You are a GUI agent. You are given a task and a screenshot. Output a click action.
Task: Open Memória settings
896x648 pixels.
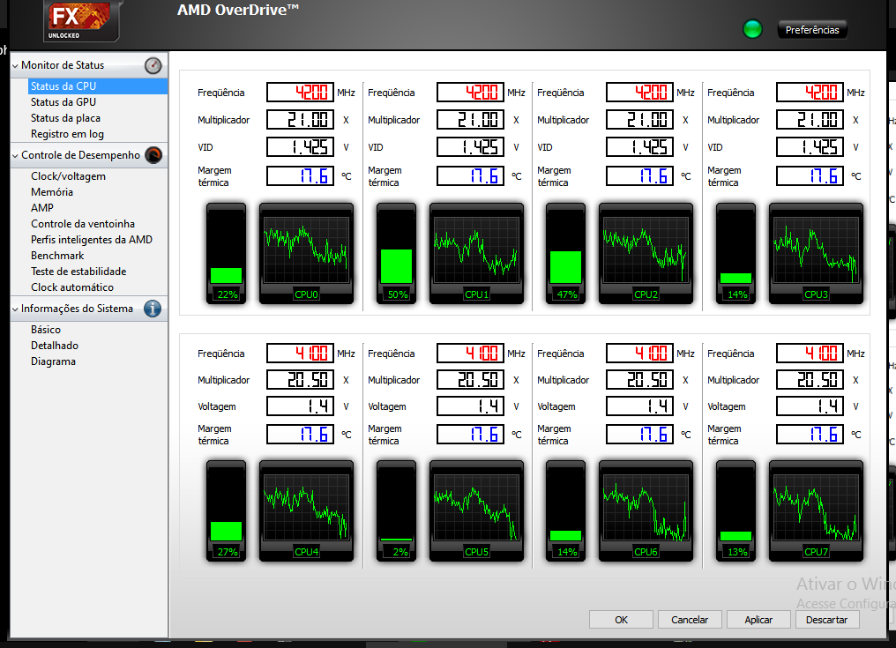[52, 192]
